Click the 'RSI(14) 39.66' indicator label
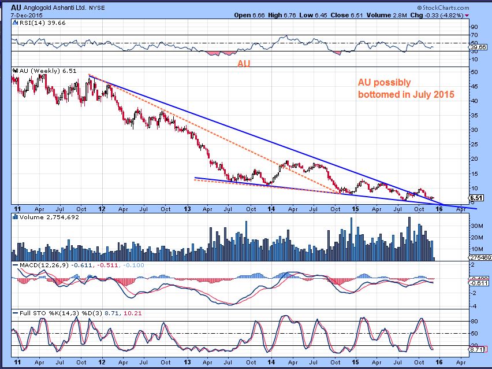The width and height of the screenshot is (492, 369). pyautogui.click(x=42, y=23)
